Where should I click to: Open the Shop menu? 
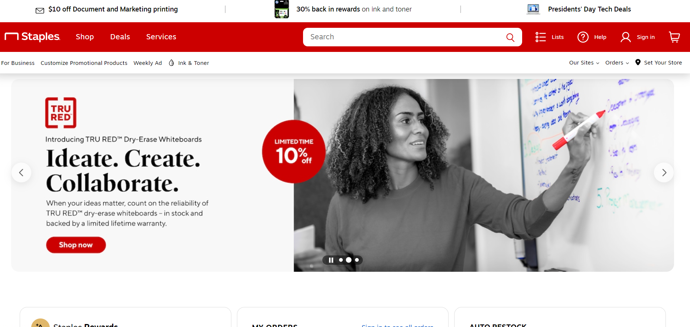coord(85,37)
